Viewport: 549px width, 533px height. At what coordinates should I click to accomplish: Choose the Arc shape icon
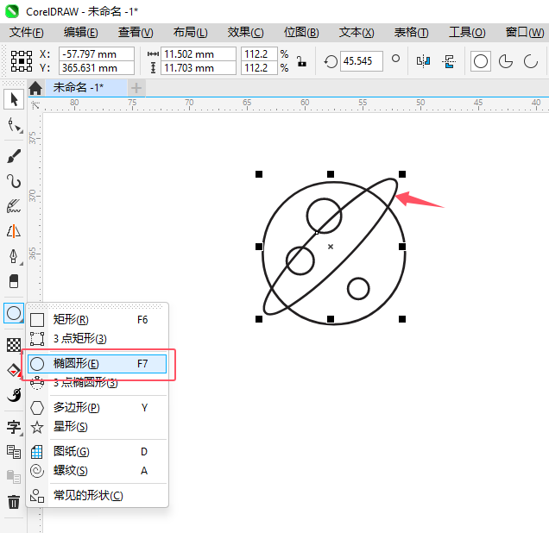click(x=531, y=61)
